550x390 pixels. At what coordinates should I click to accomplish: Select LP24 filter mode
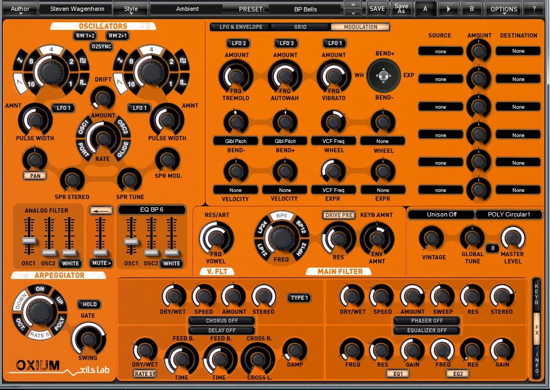(x=262, y=227)
